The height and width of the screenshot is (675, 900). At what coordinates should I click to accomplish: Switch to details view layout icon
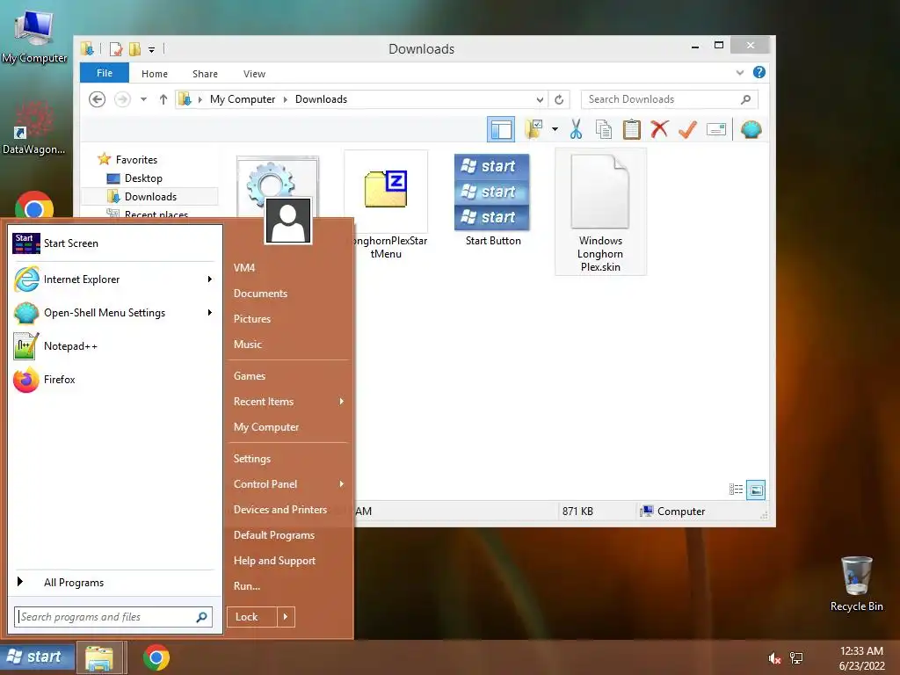tap(736, 490)
